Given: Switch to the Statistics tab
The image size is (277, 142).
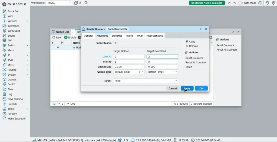Looking at the screenshot, I should (117, 35).
